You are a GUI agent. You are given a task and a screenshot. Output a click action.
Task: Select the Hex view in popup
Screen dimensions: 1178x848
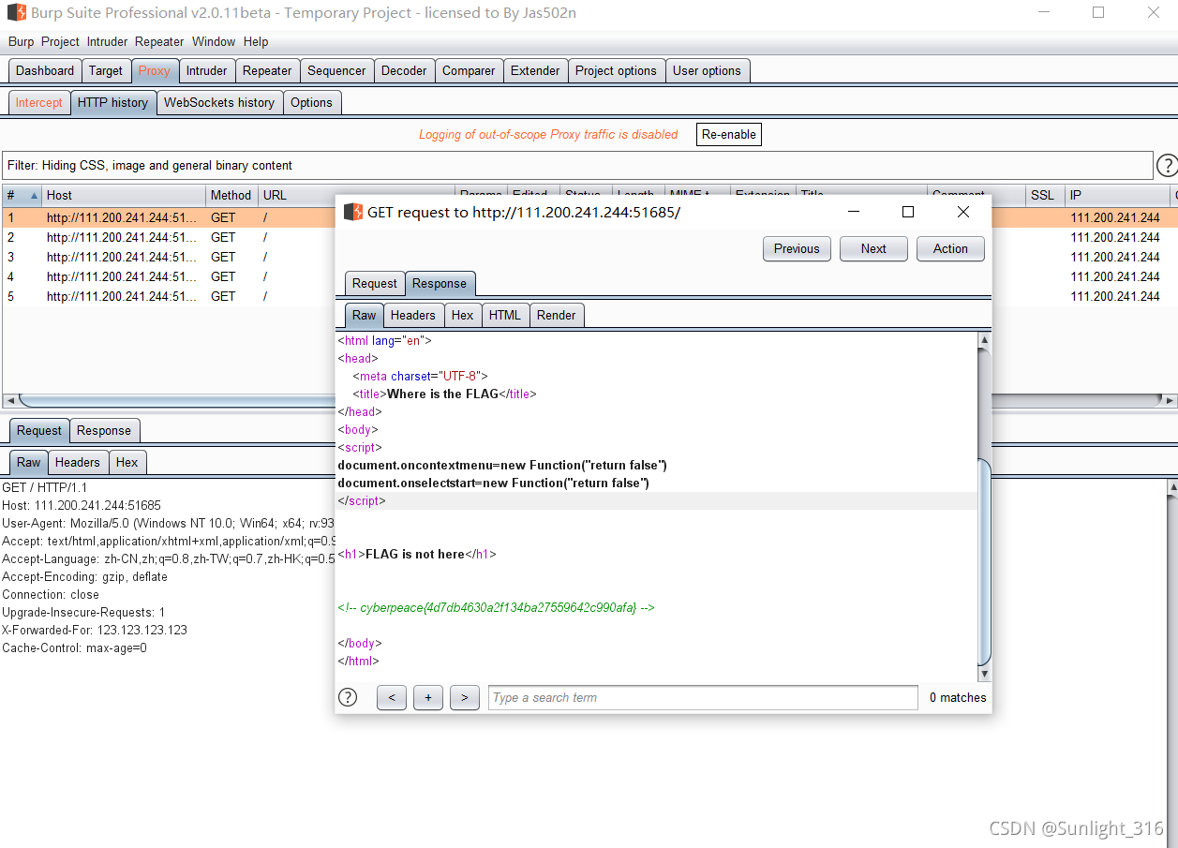tap(463, 316)
